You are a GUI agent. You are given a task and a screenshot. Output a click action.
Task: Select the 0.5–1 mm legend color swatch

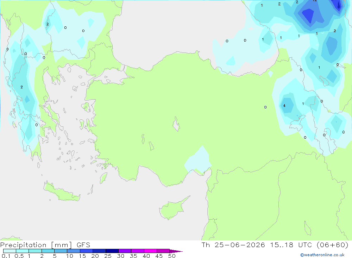22,251
